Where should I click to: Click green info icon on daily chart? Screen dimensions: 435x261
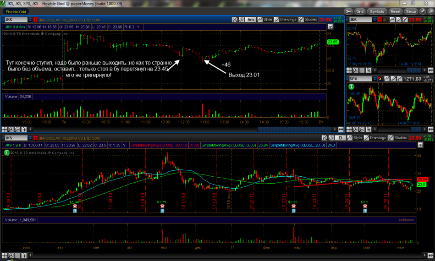(x=6, y=152)
